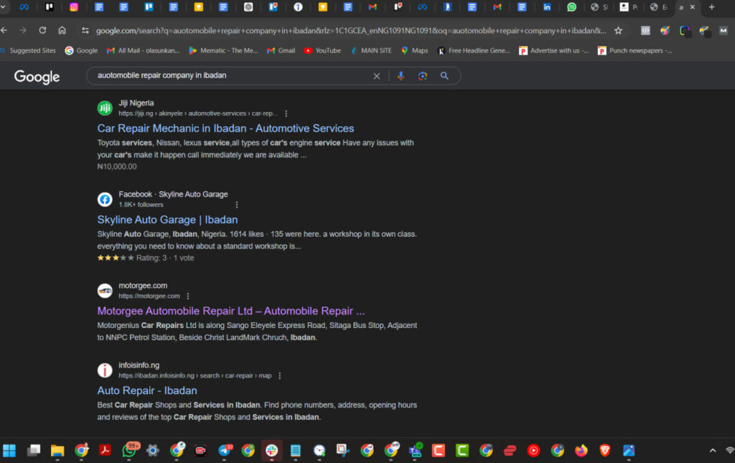Start a voice search with the microphone
Image resolution: width=735 pixels, height=463 pixels.
401,76
